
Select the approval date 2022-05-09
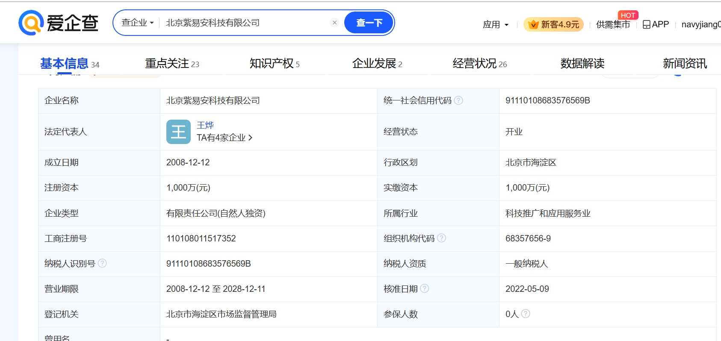coord(527,289)
